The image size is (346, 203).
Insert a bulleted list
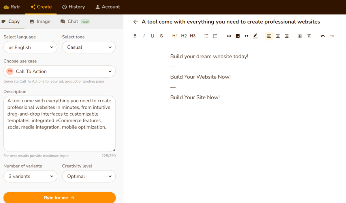[x=206, y=36]
